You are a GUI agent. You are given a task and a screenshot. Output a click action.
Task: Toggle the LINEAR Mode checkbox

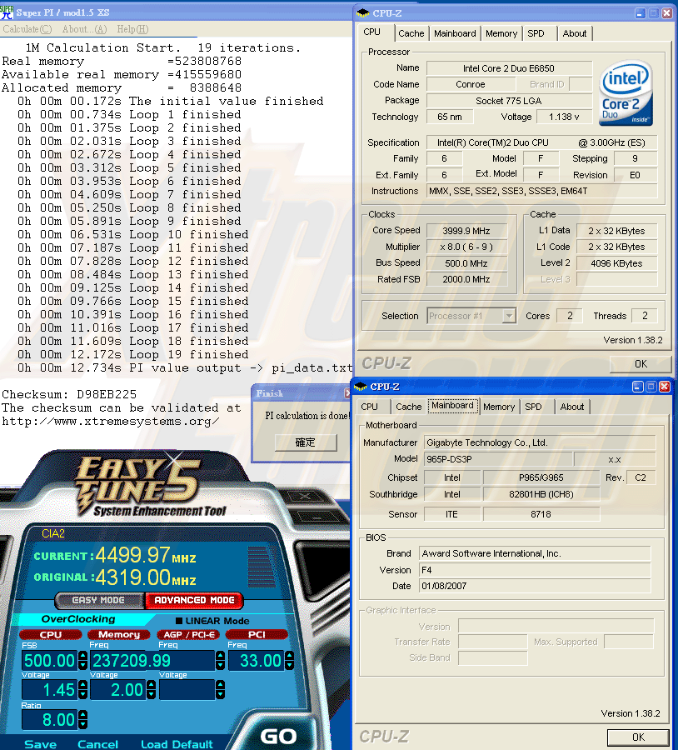(x=179, y=621)
